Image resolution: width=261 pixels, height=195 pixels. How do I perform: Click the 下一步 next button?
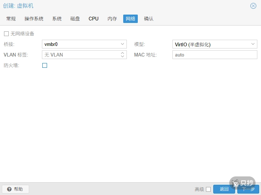248,189
